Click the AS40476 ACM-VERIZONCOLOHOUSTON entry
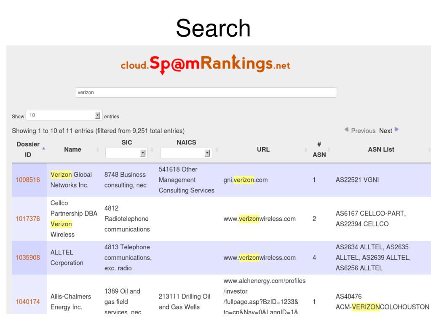Image resolution: width=431 pixels, height=323 pixels. point(383,302)
